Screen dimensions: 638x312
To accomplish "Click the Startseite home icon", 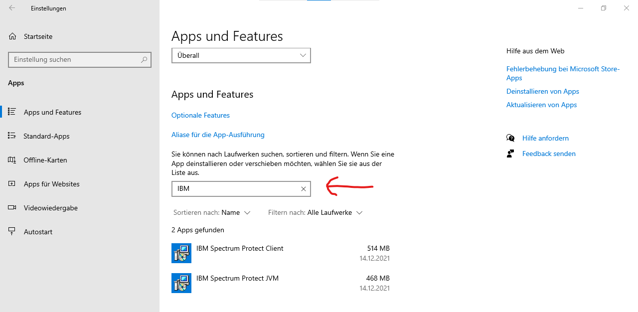I will 12,36.
